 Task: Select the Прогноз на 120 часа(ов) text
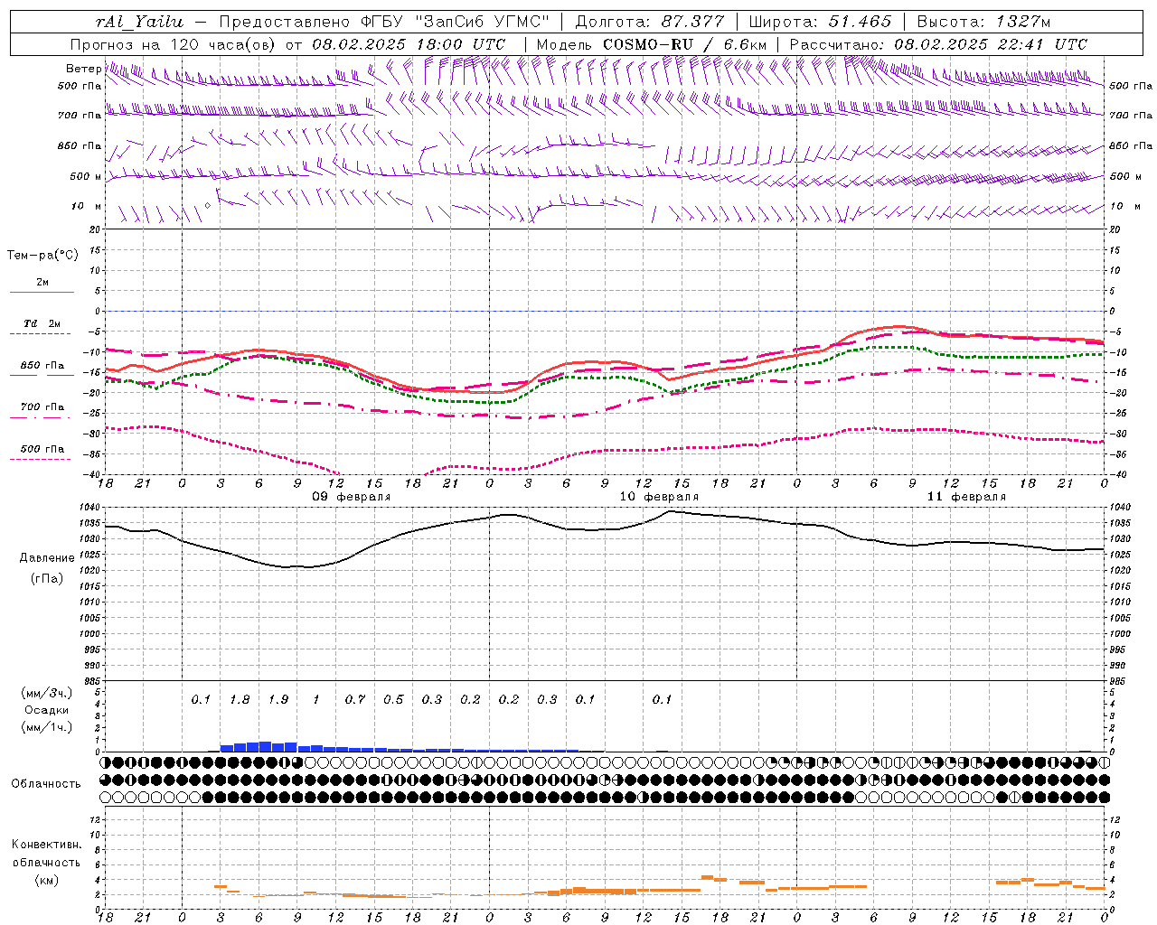point(174,44)
